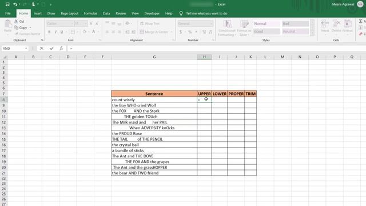Open the Name Box dropdown
Image resolution: width=366 pixels, height=206 pixels.
(x=26, y=48)
